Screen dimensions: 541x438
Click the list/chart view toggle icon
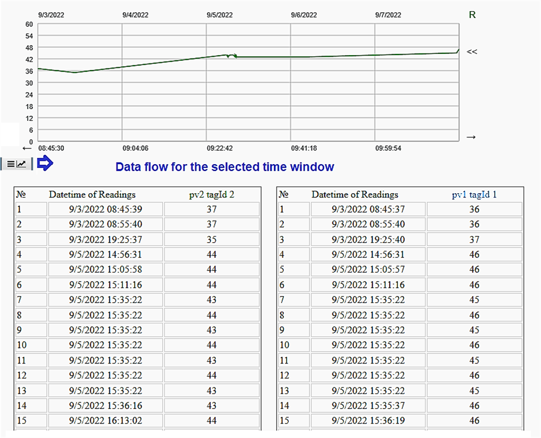click(17, 164)
